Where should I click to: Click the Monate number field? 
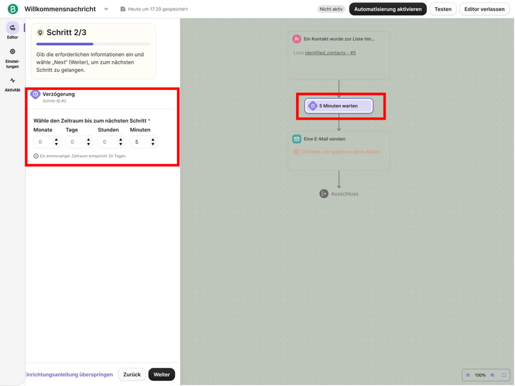44,142
